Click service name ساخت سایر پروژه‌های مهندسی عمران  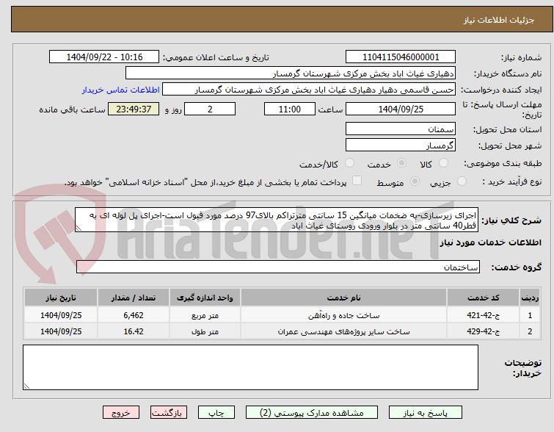click(x=344, y=331)
